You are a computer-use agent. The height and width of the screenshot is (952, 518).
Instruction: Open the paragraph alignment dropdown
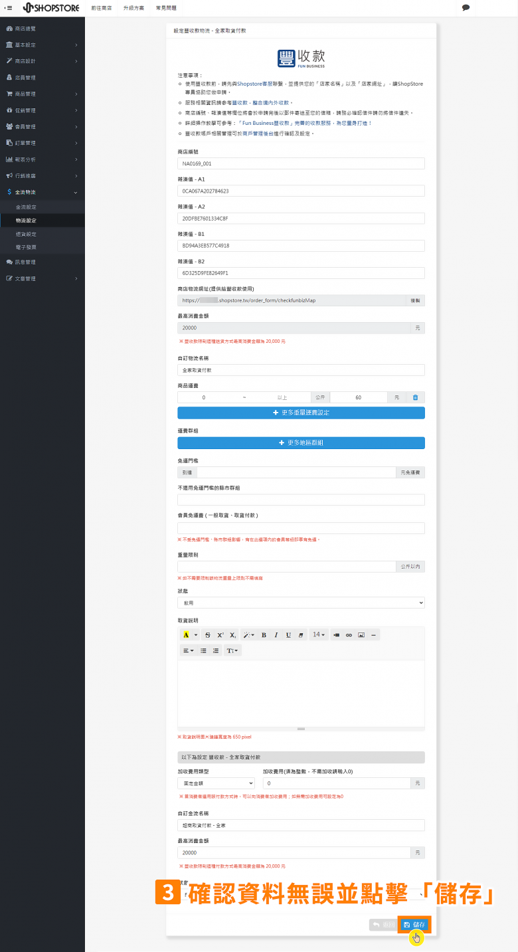tap(189, 650)
